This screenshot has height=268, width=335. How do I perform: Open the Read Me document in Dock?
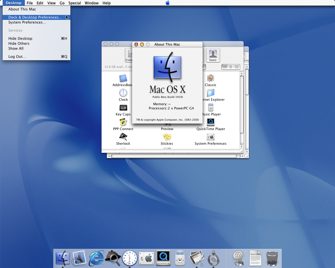click(255, 258)
